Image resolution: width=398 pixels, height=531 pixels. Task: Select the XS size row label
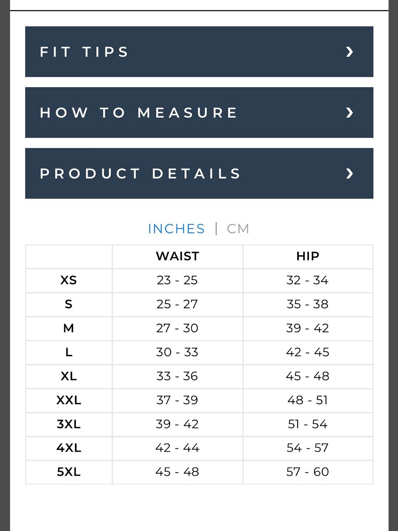[x=69, y=280]
